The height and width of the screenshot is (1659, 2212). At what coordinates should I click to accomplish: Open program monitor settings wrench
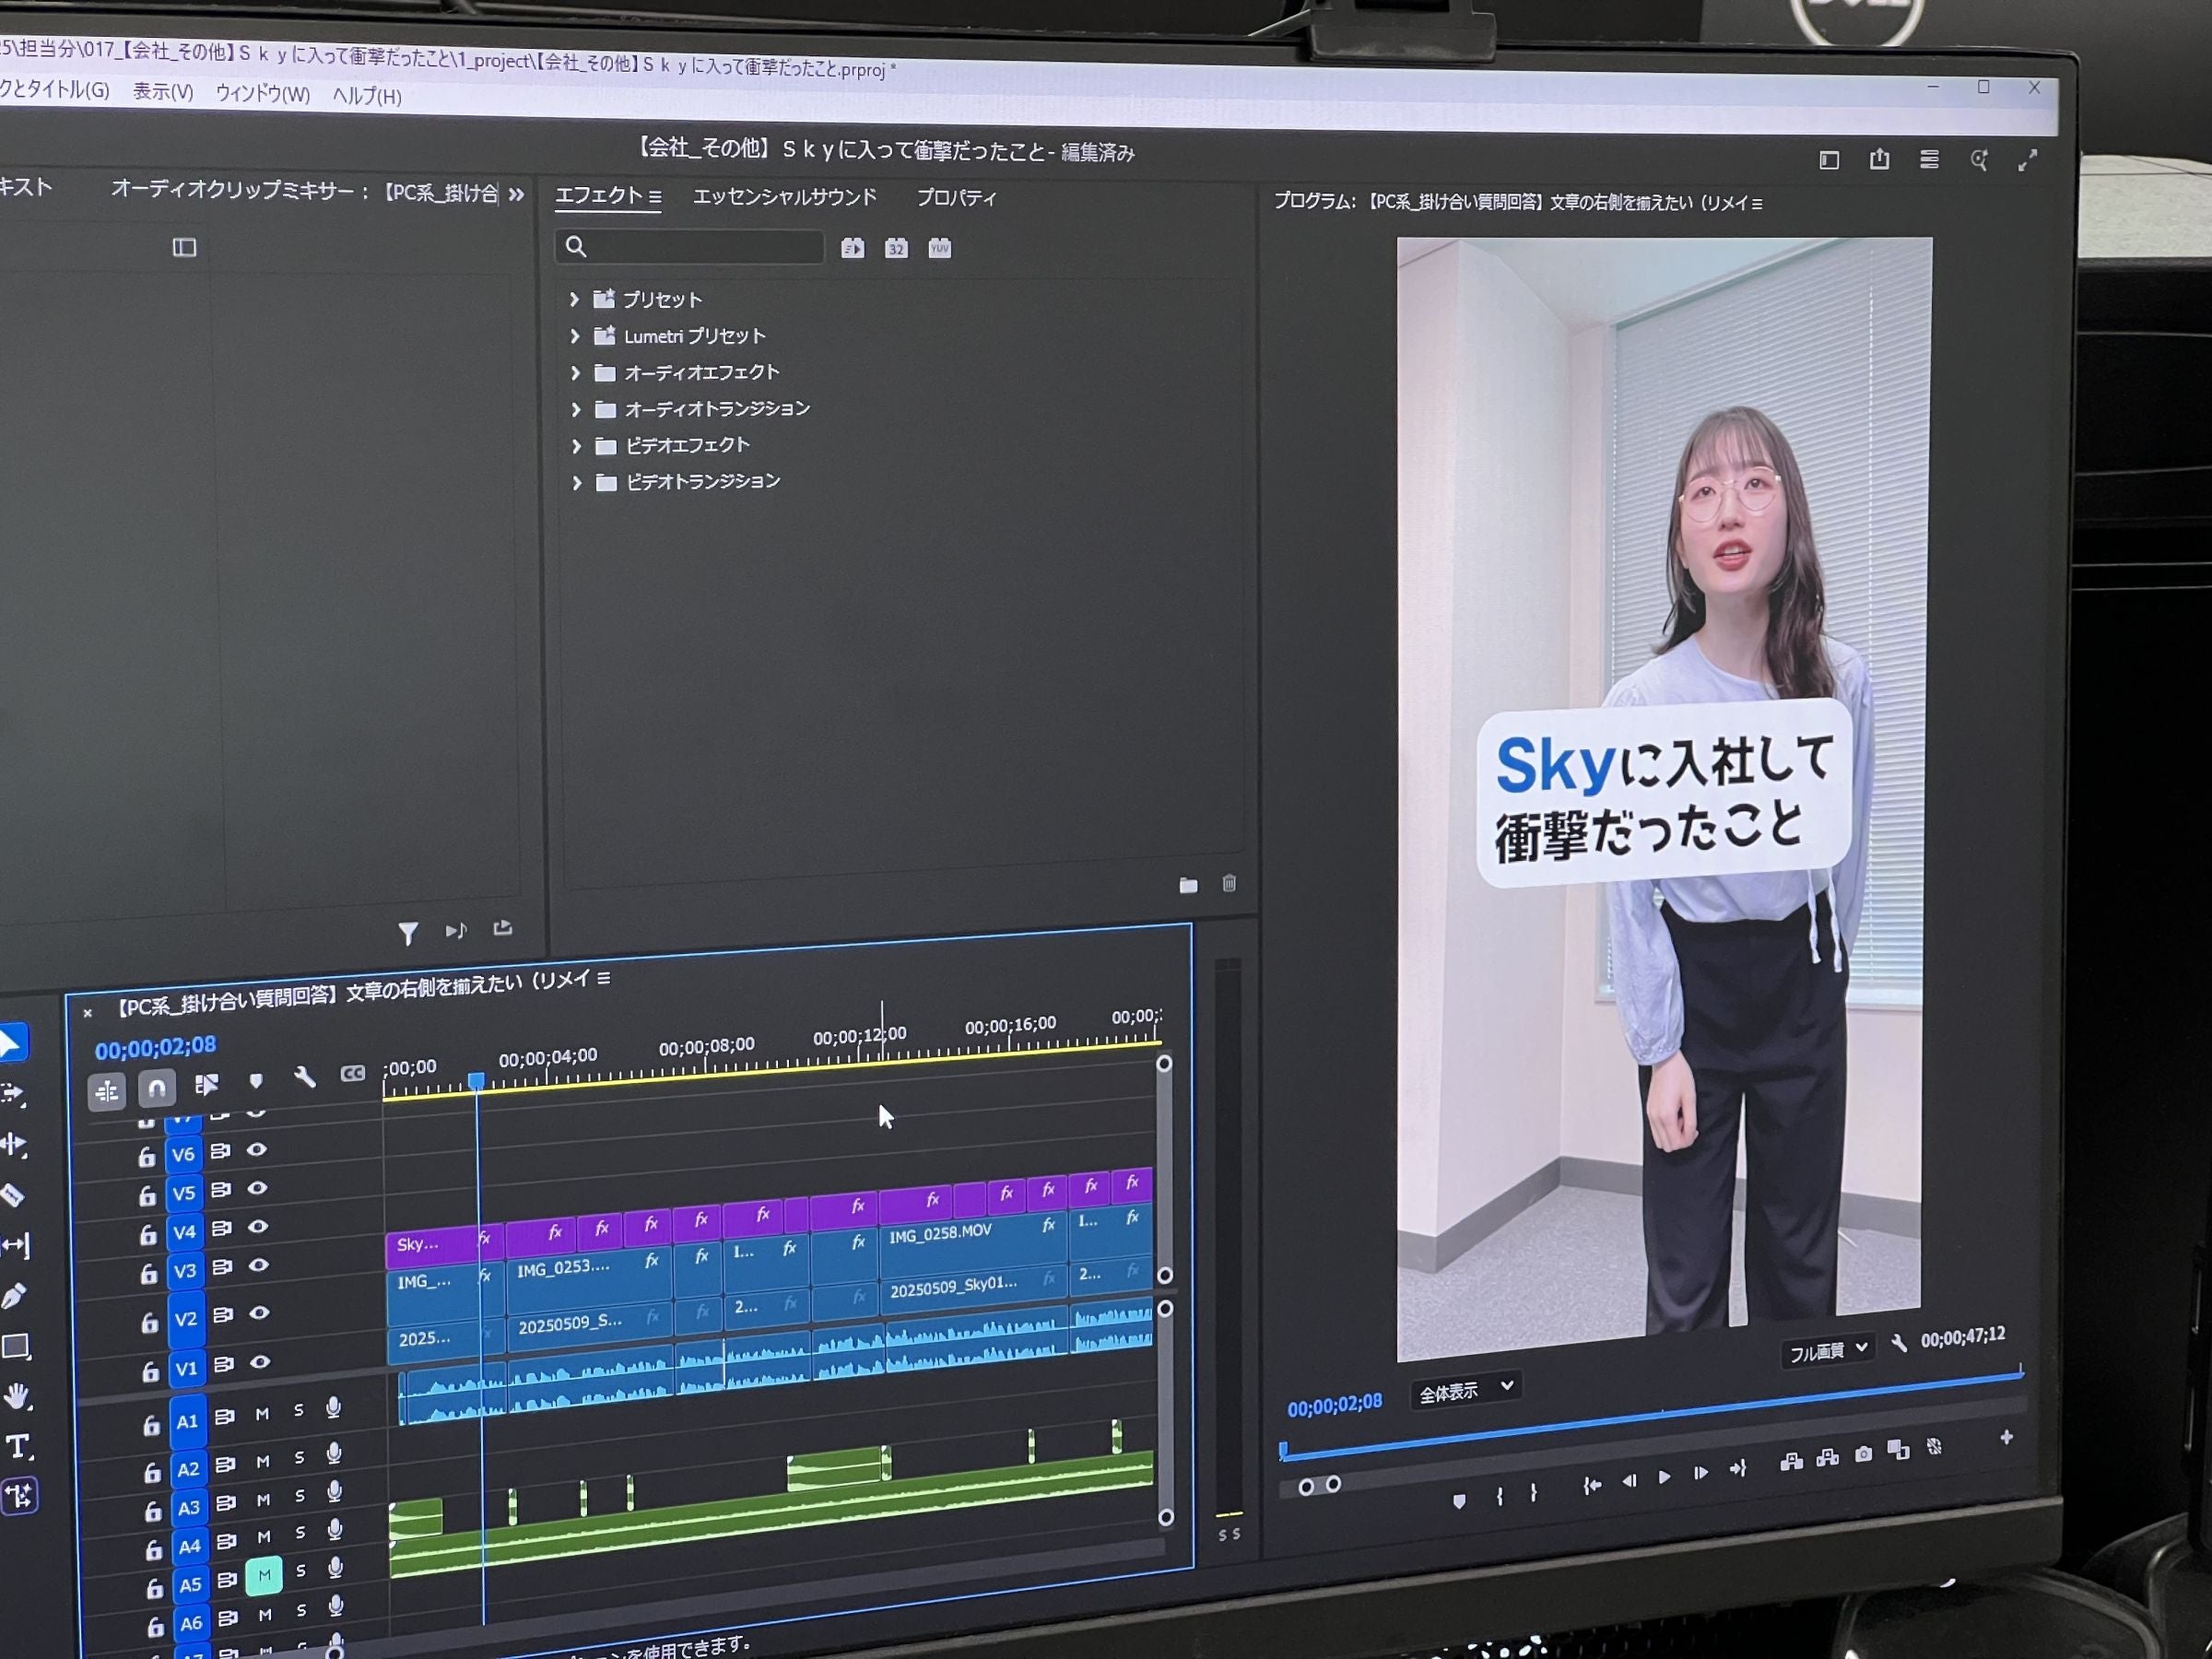pos(1898,1343)
